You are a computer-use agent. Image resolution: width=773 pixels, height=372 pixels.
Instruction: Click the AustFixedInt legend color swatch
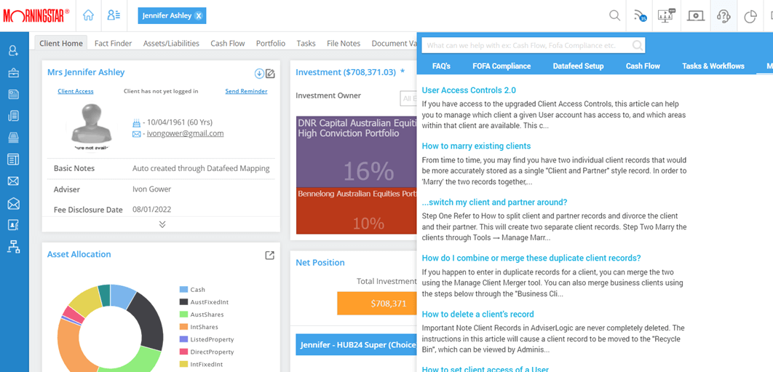(x=183, y=302)
